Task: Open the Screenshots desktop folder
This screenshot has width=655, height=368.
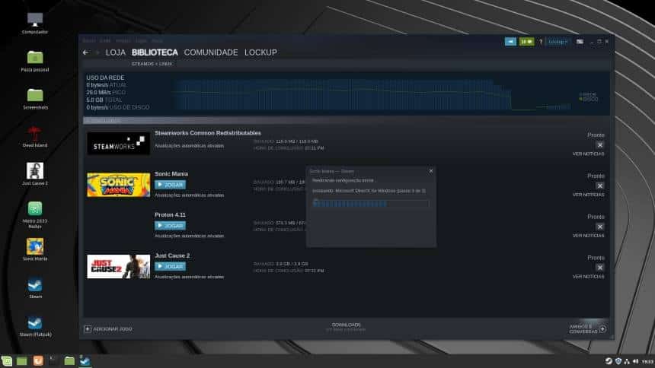Action: click(35, 99)
